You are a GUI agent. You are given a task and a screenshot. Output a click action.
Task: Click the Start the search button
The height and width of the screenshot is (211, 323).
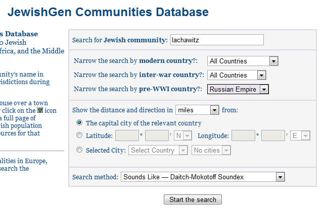(x=193, y=199)
